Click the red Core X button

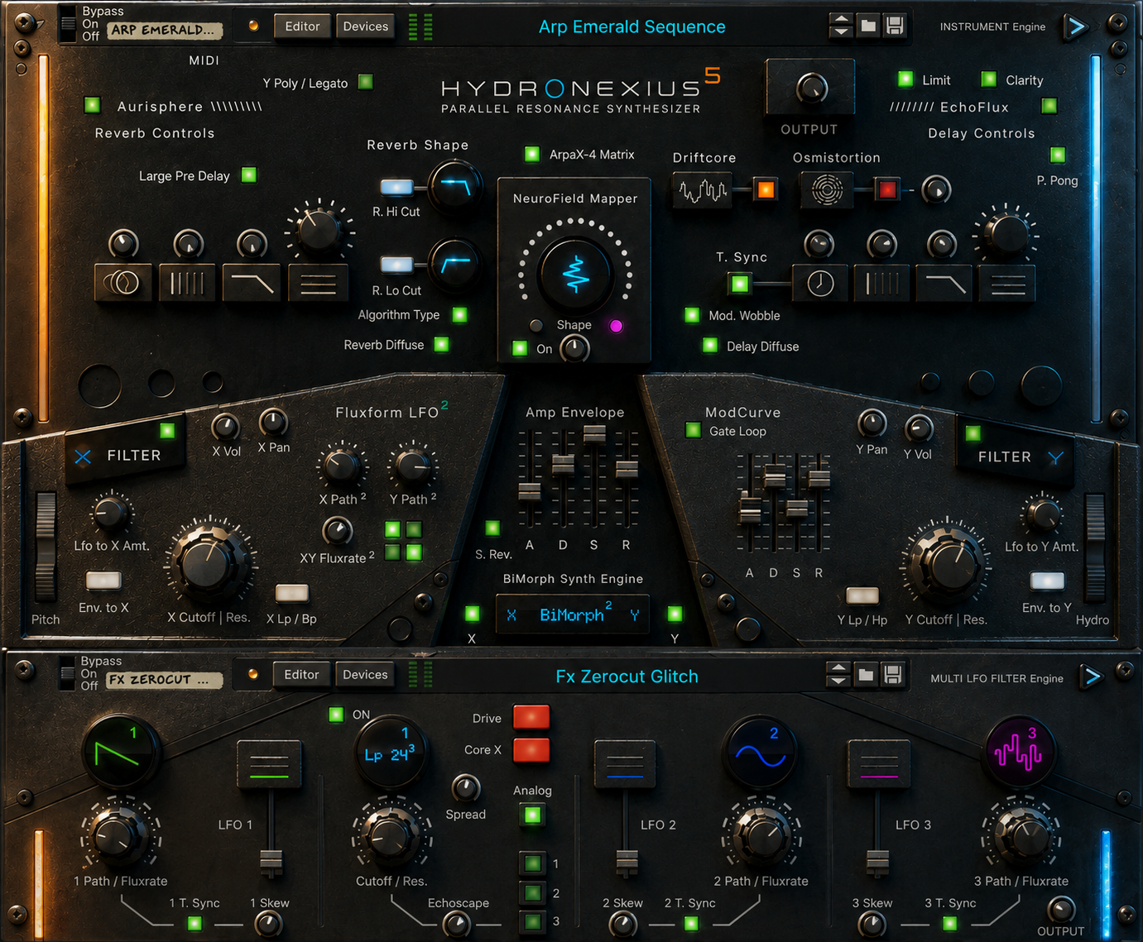(531, 749)
